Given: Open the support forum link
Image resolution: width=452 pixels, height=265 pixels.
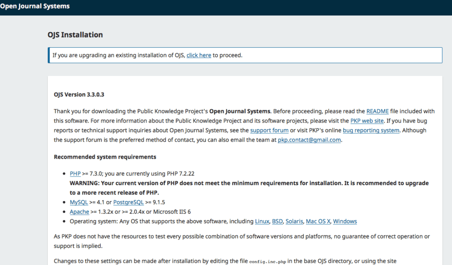Looking at the screenshot, I should [269, 130].
